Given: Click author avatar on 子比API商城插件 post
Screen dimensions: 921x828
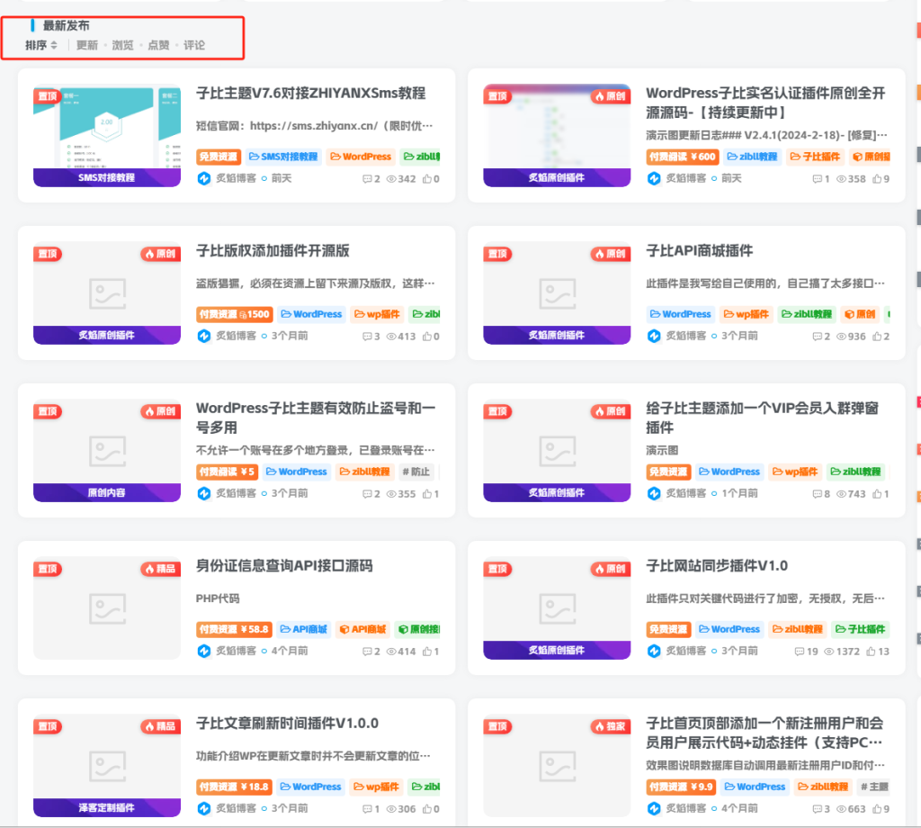Looking at the screenshot, I should tap(654, 336).
